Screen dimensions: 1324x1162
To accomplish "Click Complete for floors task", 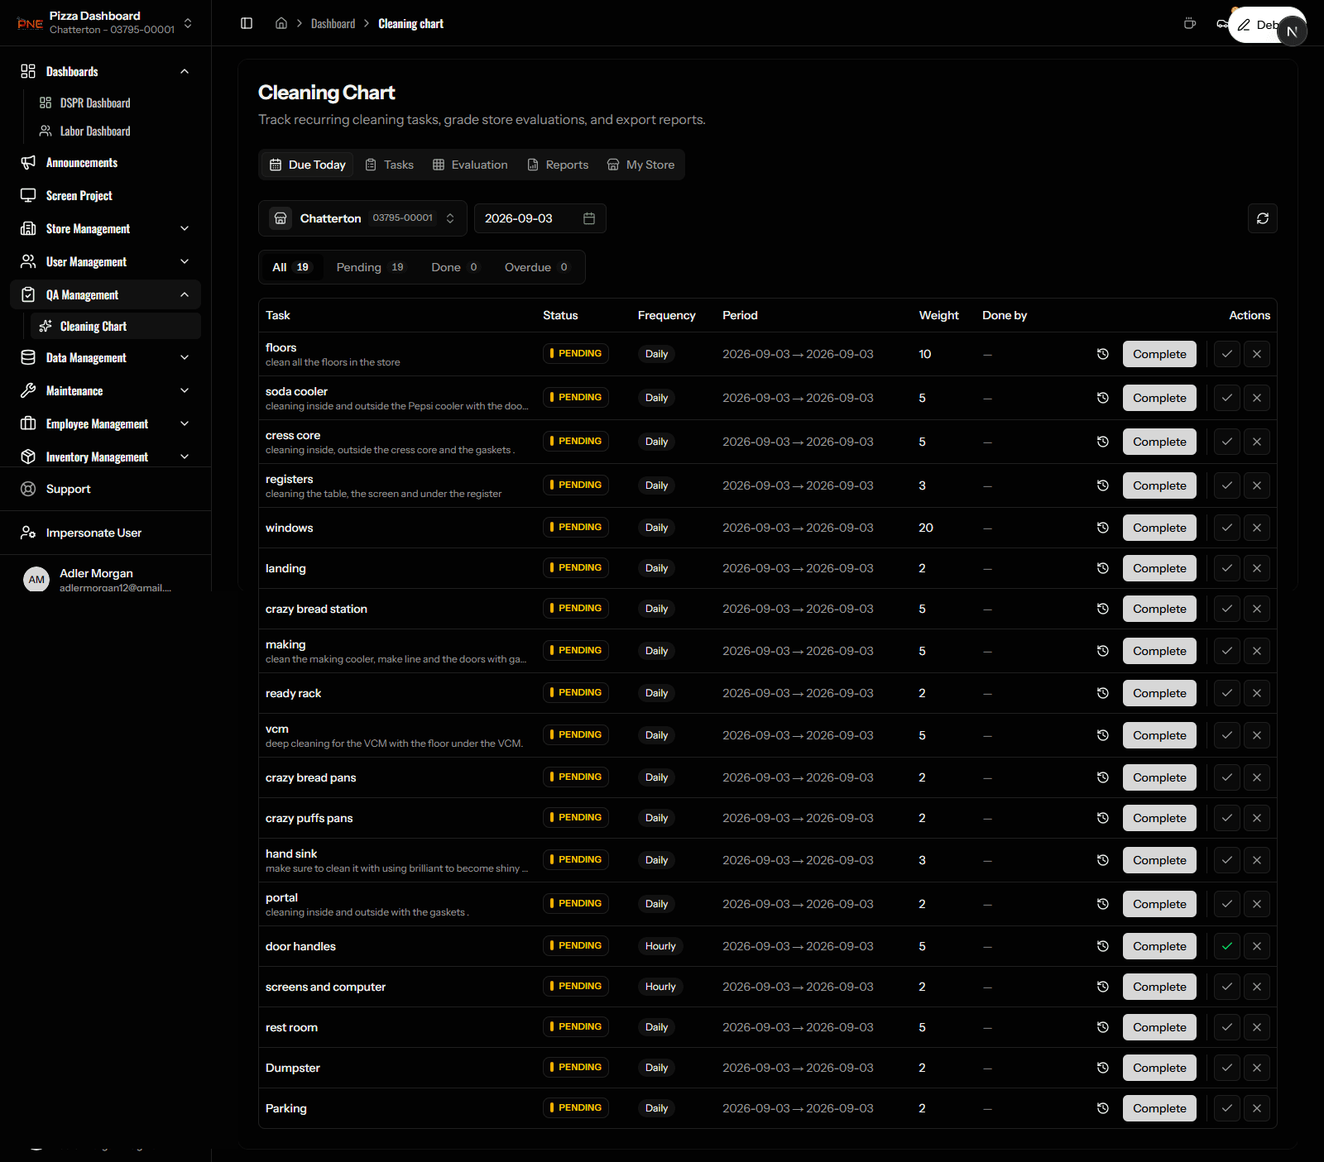I will pos(1159,354).
